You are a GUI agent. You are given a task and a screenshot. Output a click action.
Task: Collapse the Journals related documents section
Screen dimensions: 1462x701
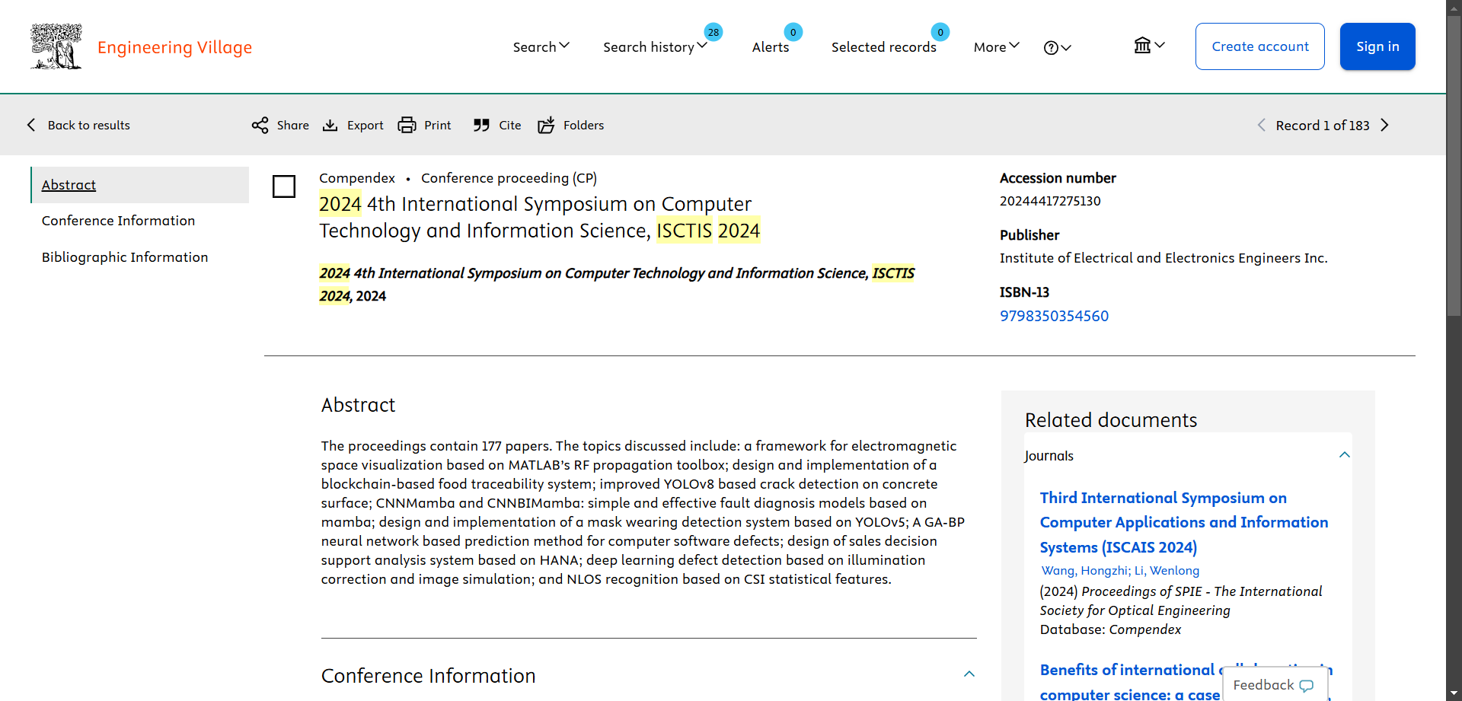coord(1344,455)
